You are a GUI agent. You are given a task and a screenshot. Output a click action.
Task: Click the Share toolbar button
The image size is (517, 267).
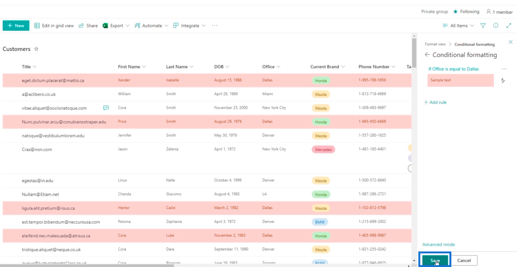tap(88, 26)
